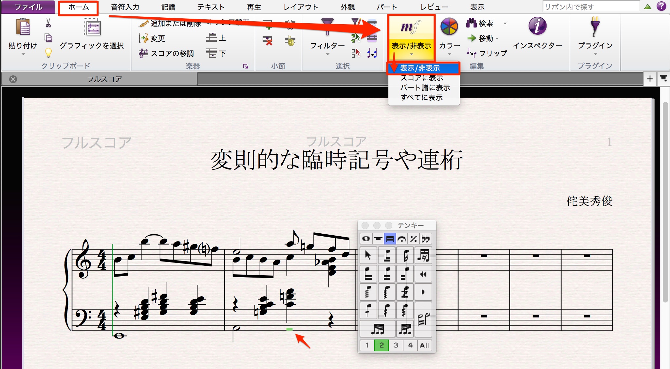Click the two-note tremolo keypad button

(x=423, y=319)
